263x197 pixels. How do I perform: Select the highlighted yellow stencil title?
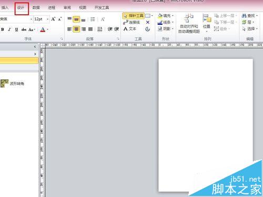coord(19,61)
